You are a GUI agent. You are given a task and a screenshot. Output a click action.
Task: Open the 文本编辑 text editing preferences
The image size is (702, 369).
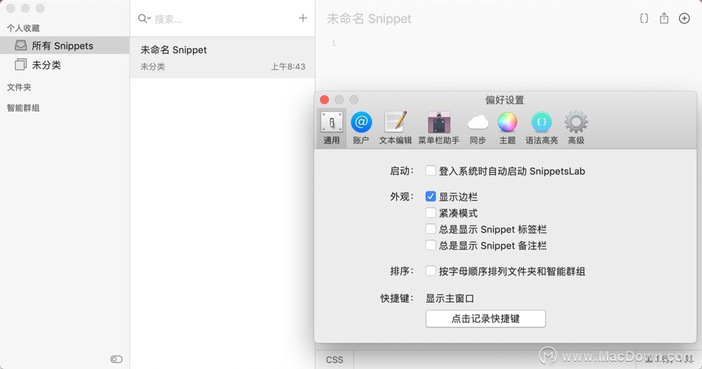click(395, 128)
